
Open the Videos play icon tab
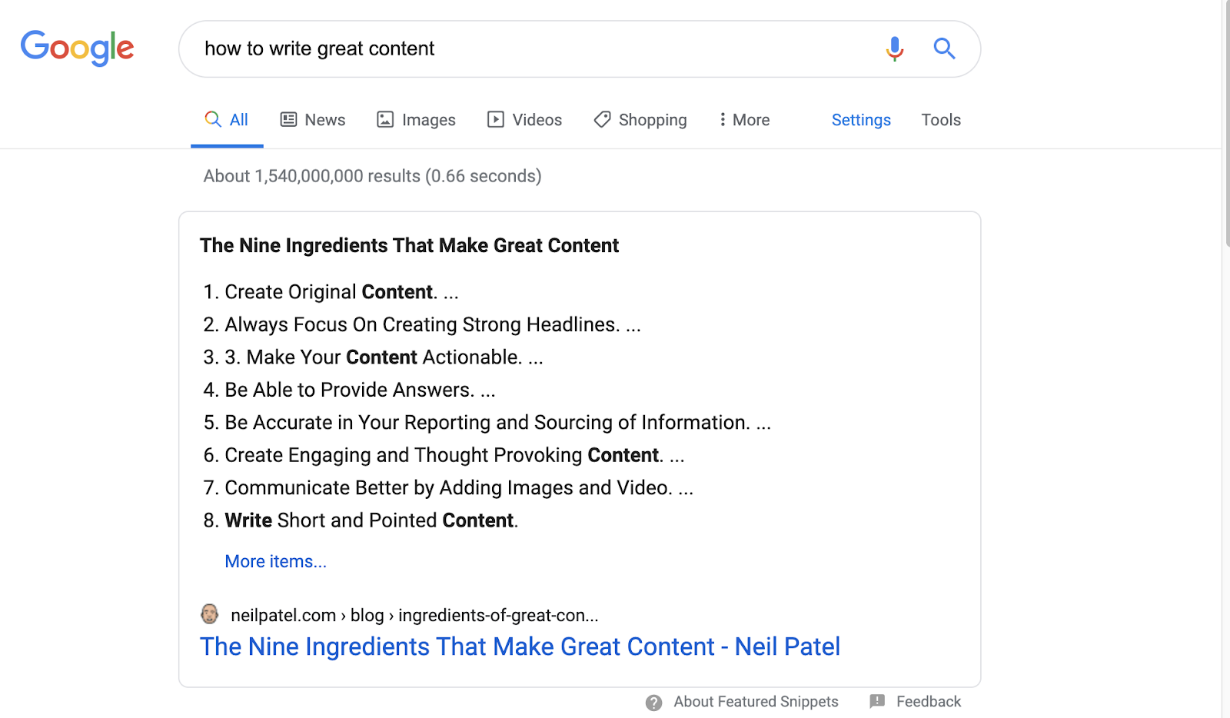click(x=496, y=119)
